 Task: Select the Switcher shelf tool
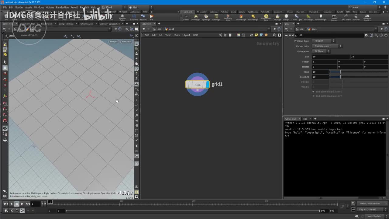click(x=356, y=17)
